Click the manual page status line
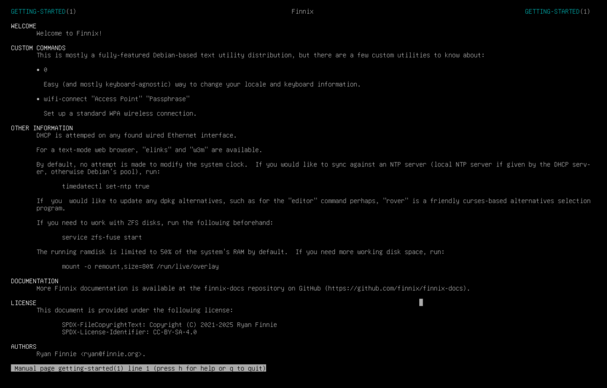Viewport: 607px width, 388px height. coord(139,368)
